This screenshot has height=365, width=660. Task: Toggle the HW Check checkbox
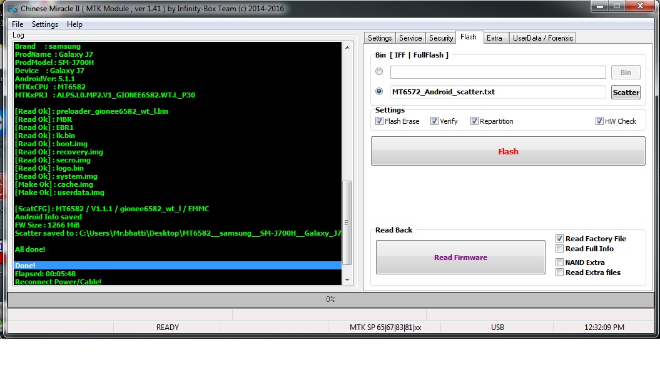click(x=599, y=121)
